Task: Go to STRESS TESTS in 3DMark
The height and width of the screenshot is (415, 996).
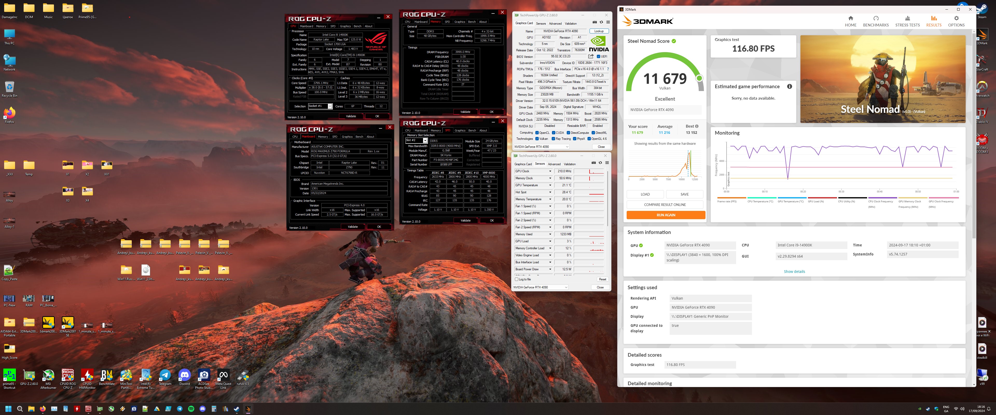Action: [908, 21]
